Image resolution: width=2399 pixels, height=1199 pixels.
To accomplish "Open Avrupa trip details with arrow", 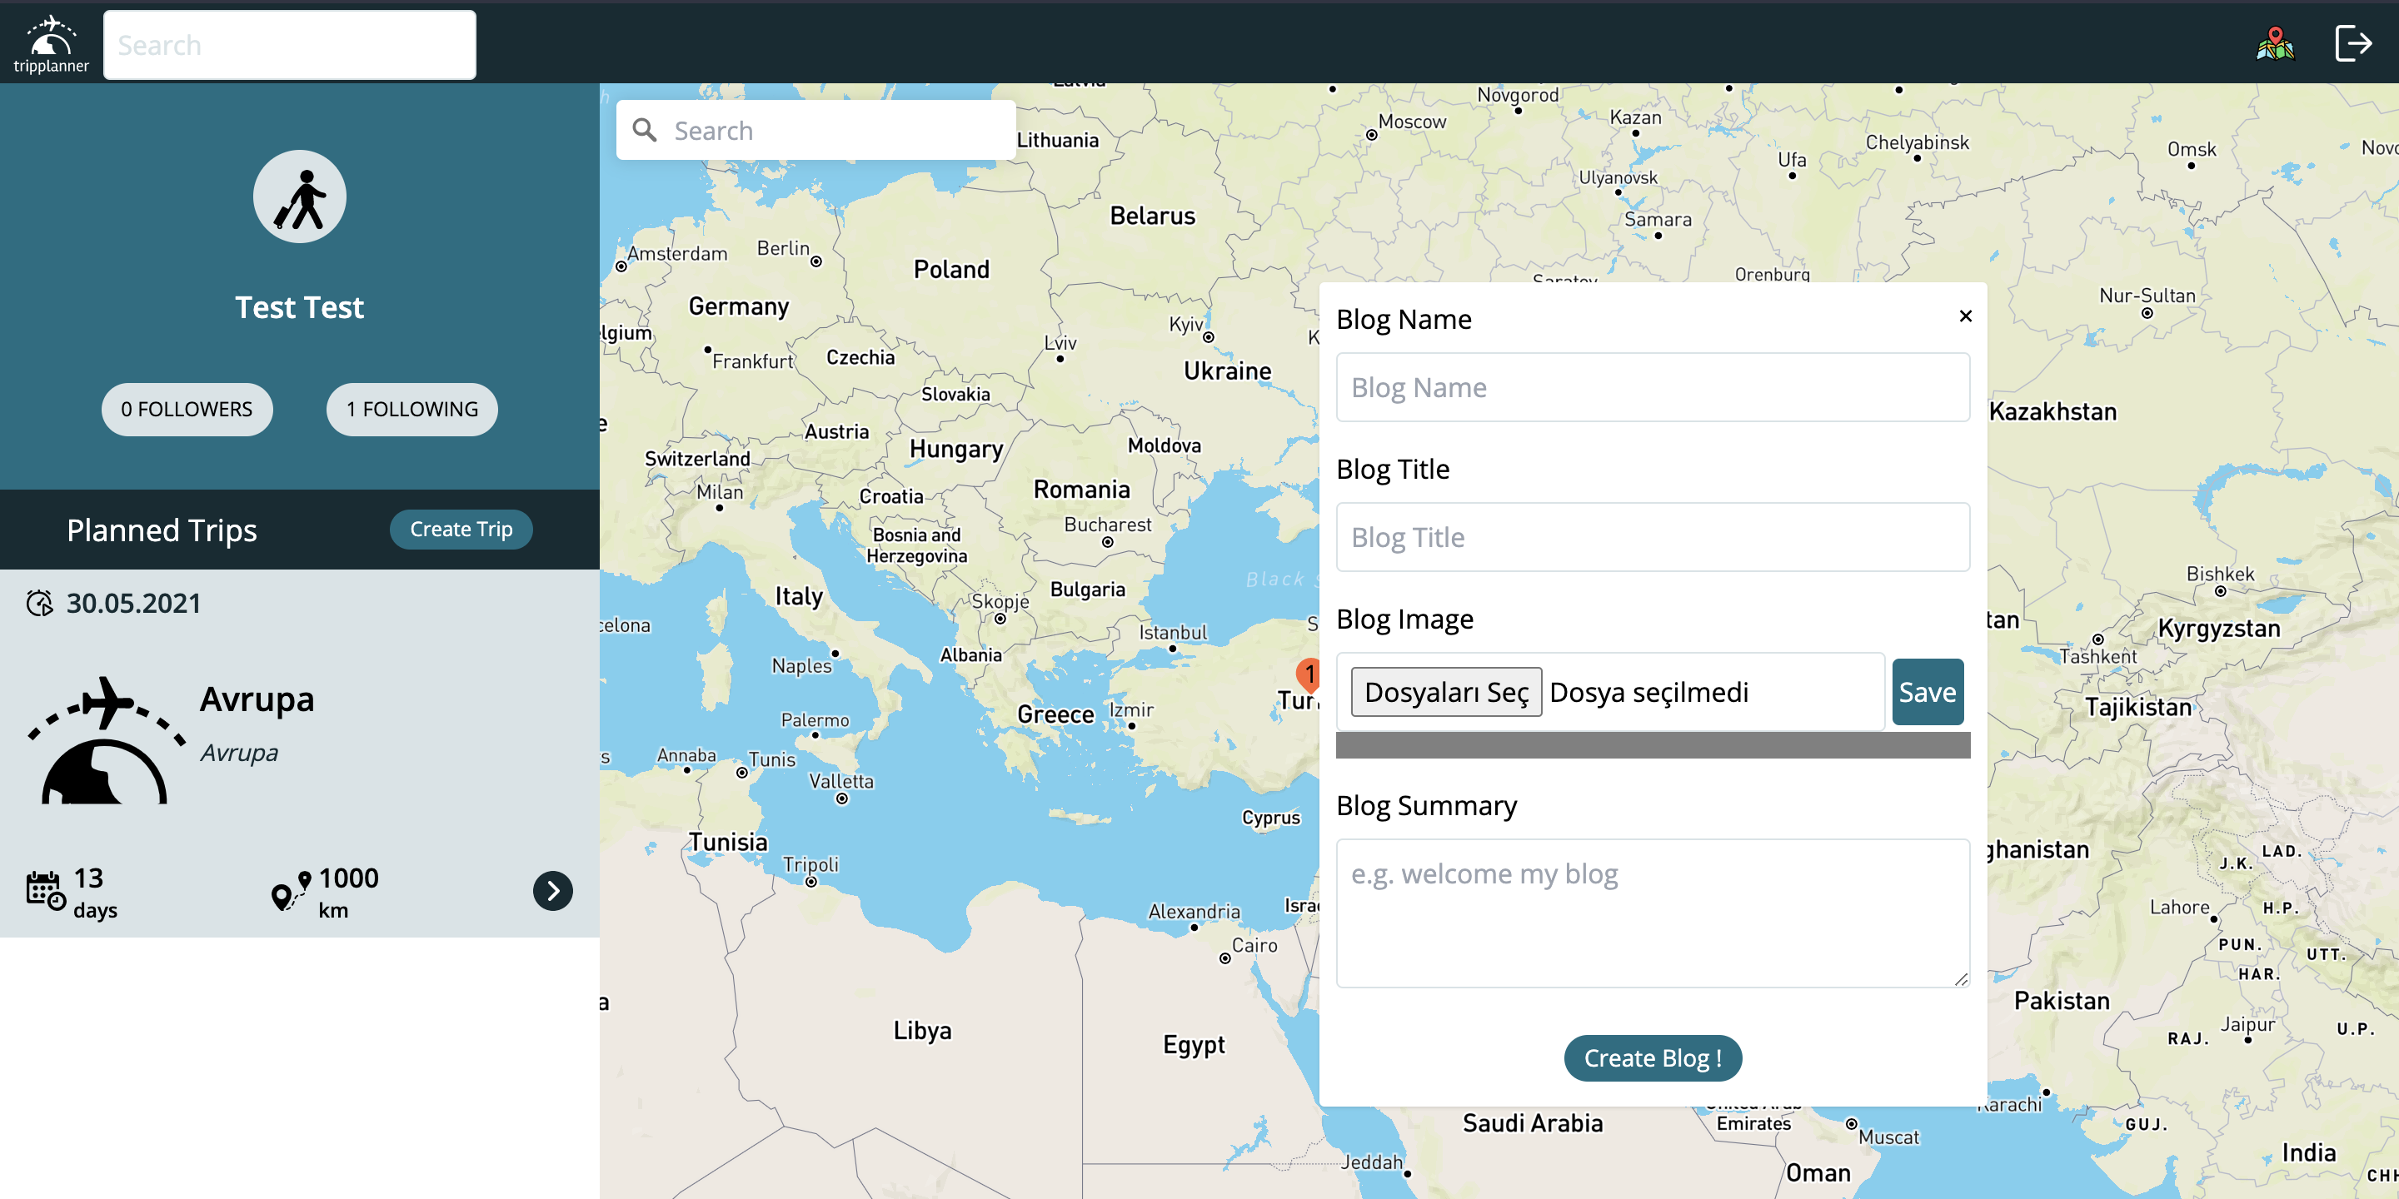I will [552, 891].
